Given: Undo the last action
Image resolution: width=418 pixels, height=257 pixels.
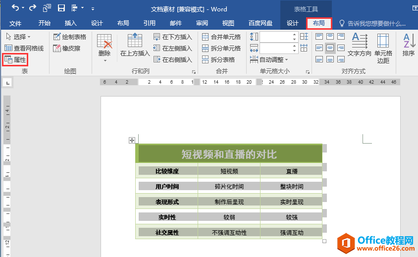Looking at the screenshot, I should tap(15, 8).
